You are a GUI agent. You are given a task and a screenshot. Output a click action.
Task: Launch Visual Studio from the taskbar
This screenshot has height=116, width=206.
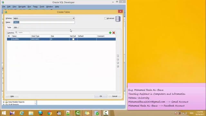tap(12, 113)
